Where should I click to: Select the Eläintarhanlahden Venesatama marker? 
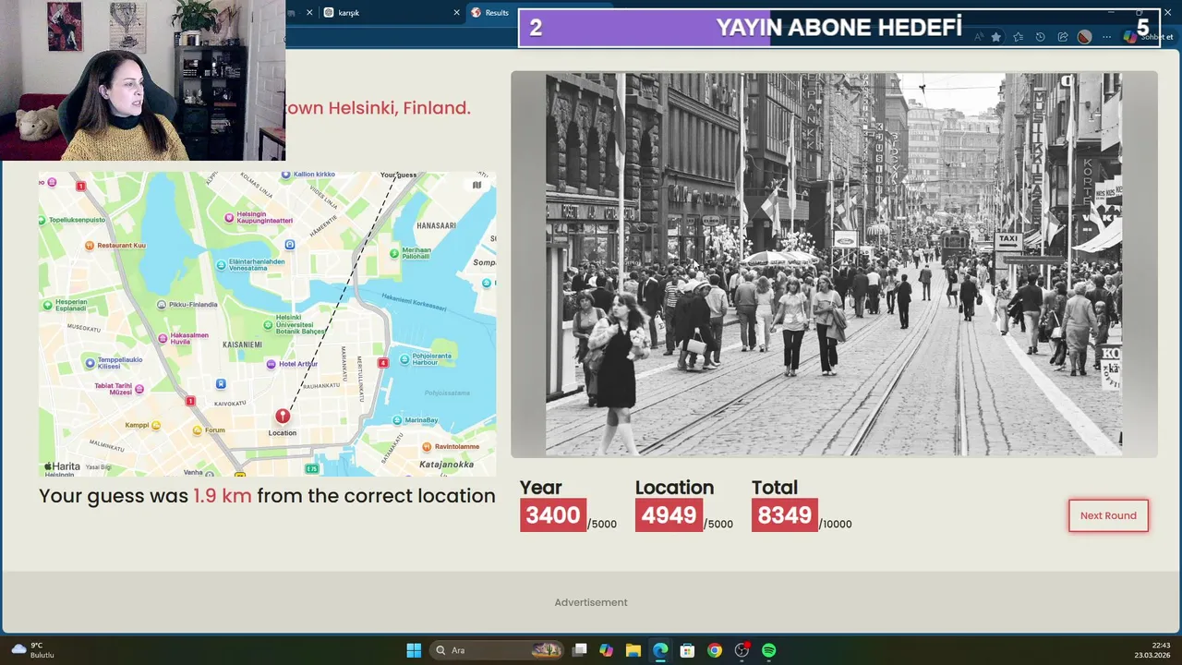click(x=221, y=264)
